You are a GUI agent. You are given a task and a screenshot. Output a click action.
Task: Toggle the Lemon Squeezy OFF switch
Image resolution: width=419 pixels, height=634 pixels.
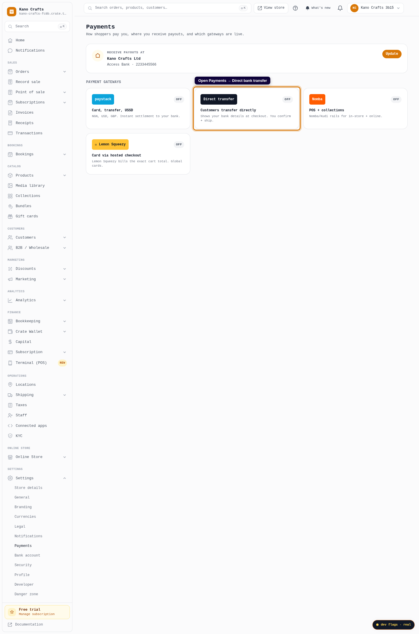pyautogui.click(x=179, y=145)
